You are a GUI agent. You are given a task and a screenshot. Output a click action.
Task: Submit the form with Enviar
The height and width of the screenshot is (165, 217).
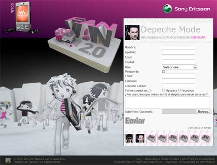(x=135, y=121)
